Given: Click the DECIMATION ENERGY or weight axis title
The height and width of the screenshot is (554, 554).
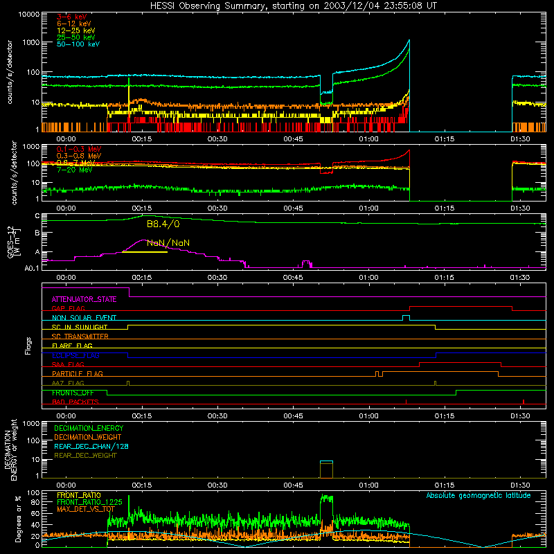Looking at the screenshot, I should (11, 450).
